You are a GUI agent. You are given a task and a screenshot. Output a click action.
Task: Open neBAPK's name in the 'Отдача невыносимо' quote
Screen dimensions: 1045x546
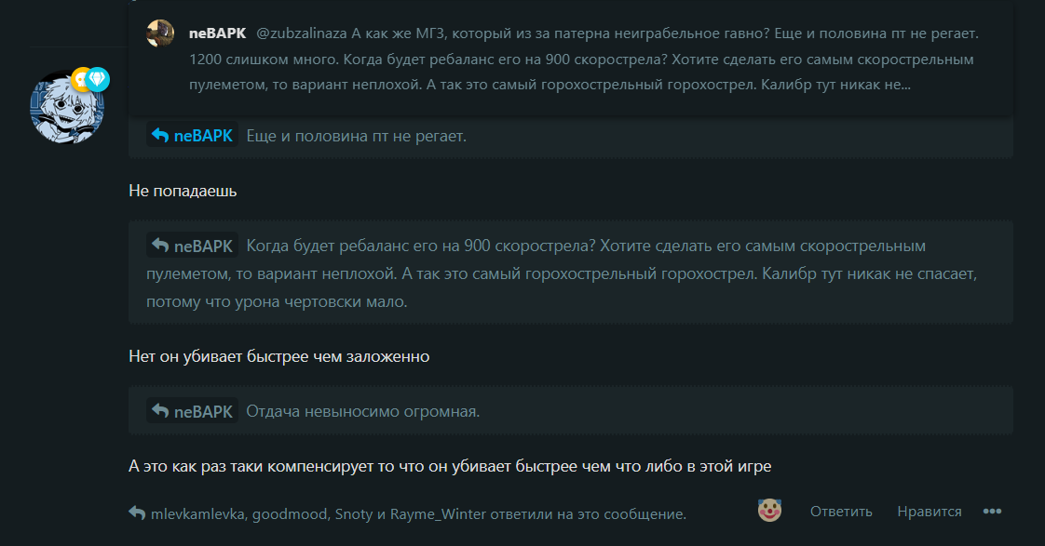(203, 411)
